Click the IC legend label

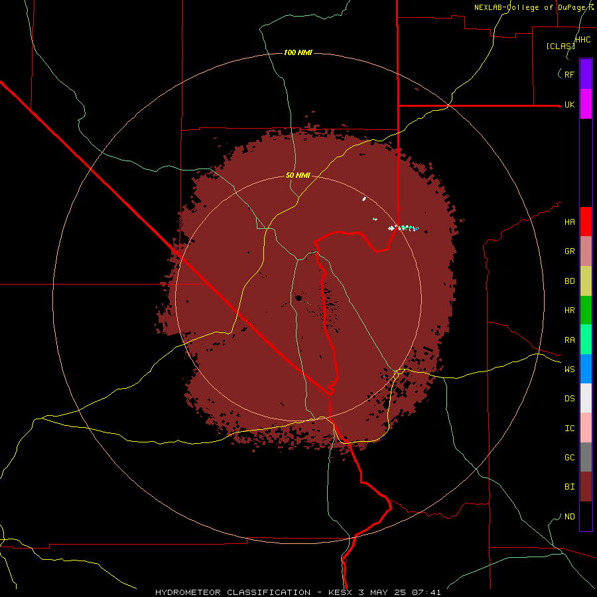pos(569,428)
